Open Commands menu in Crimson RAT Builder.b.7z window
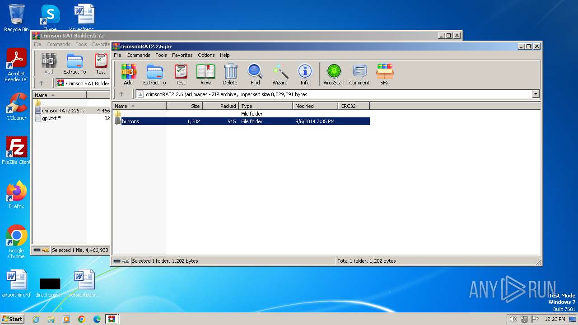 tap(58, 44)
